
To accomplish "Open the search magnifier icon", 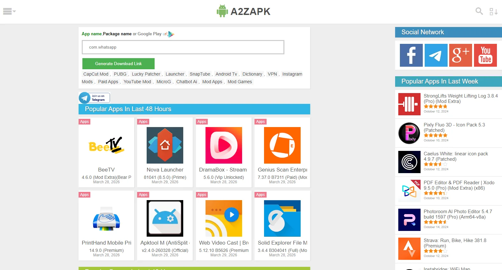I will 479,11.
